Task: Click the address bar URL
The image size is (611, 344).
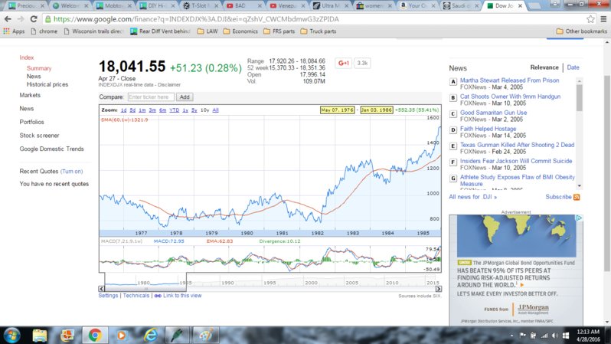Action: coord(196,19)
